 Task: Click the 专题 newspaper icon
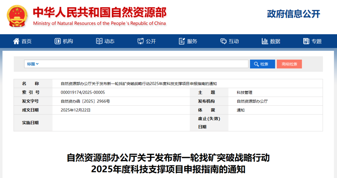click(x=306, y=41)
